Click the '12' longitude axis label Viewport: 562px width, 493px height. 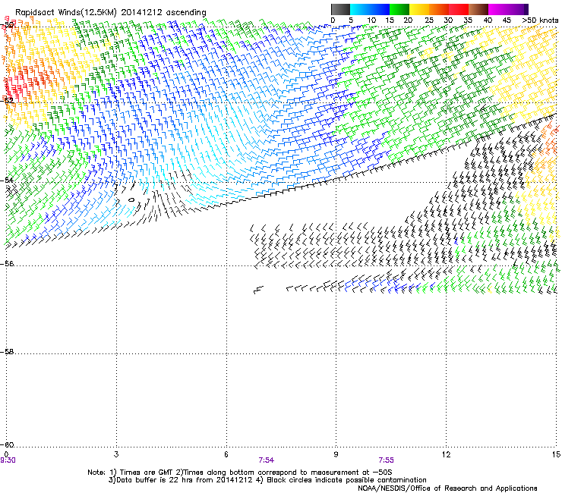click(446, 454)
